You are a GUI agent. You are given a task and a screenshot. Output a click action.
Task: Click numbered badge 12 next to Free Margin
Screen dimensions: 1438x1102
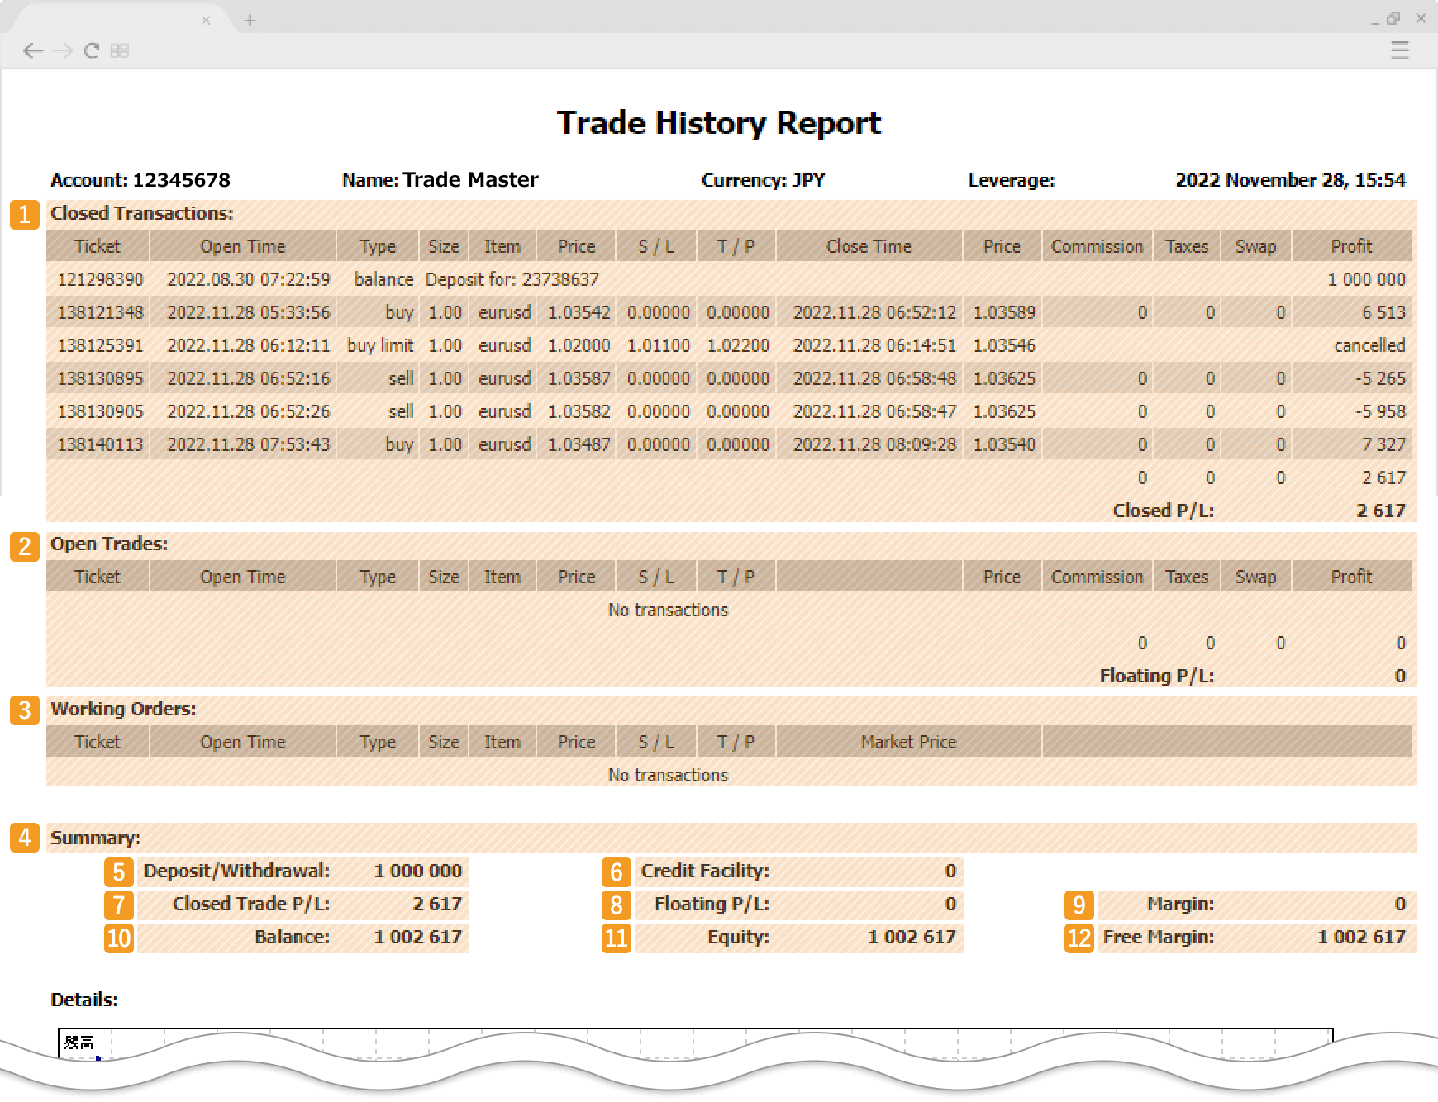click(1078, 938)
